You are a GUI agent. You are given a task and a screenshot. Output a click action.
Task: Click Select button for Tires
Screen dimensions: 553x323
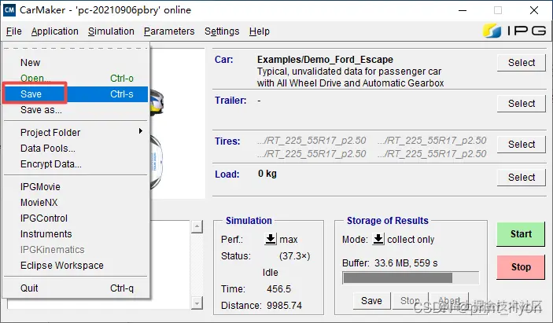click(522, 145)
